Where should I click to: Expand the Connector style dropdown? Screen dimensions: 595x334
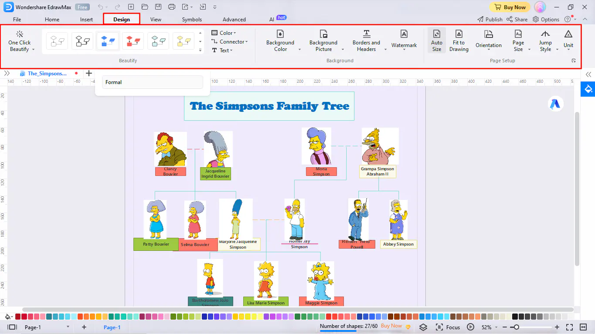point(230,42)
